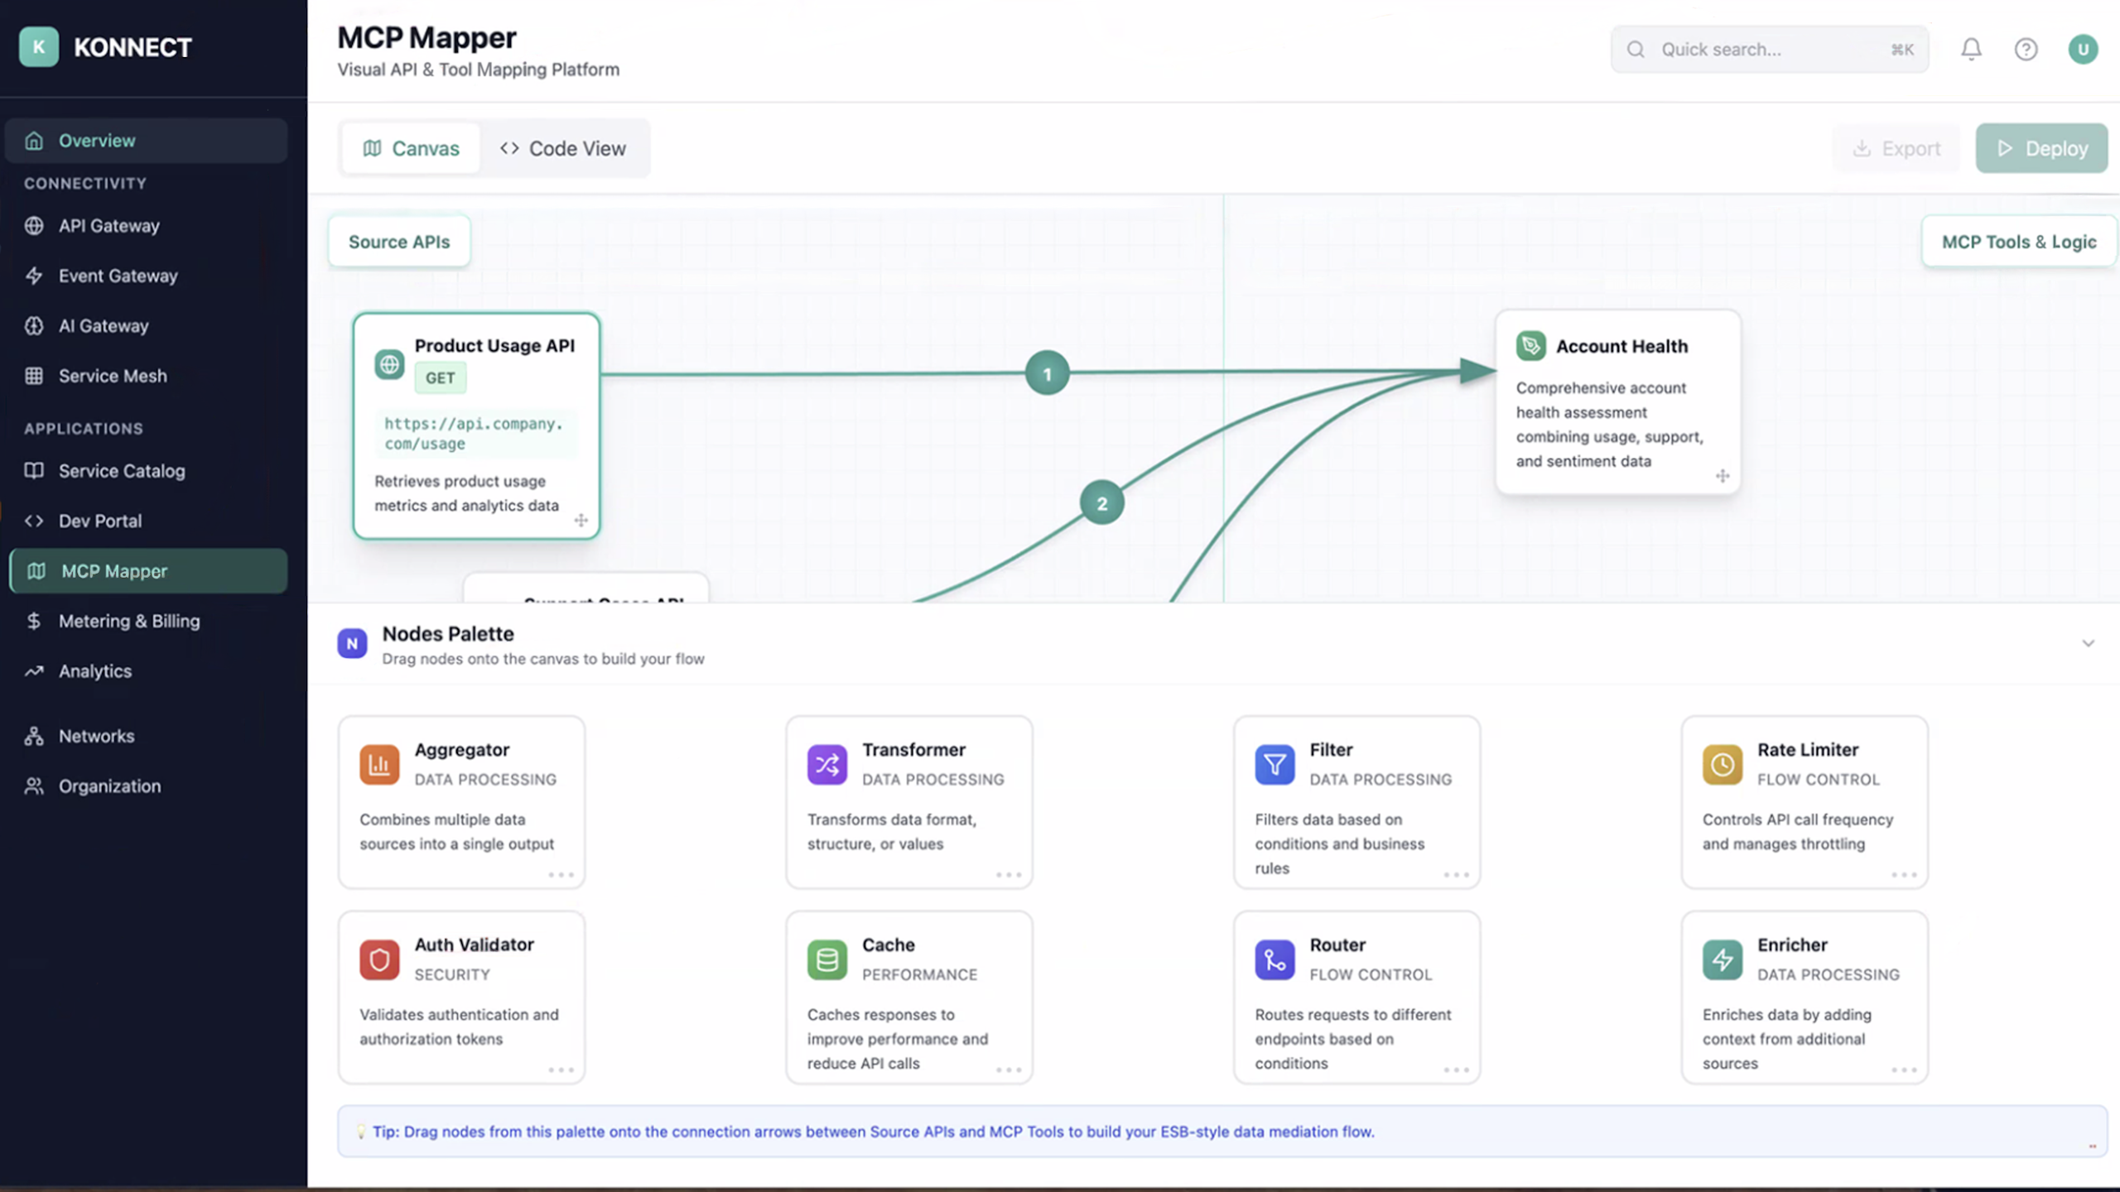Click the Enricher node lightning icon

[x=1722, y=959]
